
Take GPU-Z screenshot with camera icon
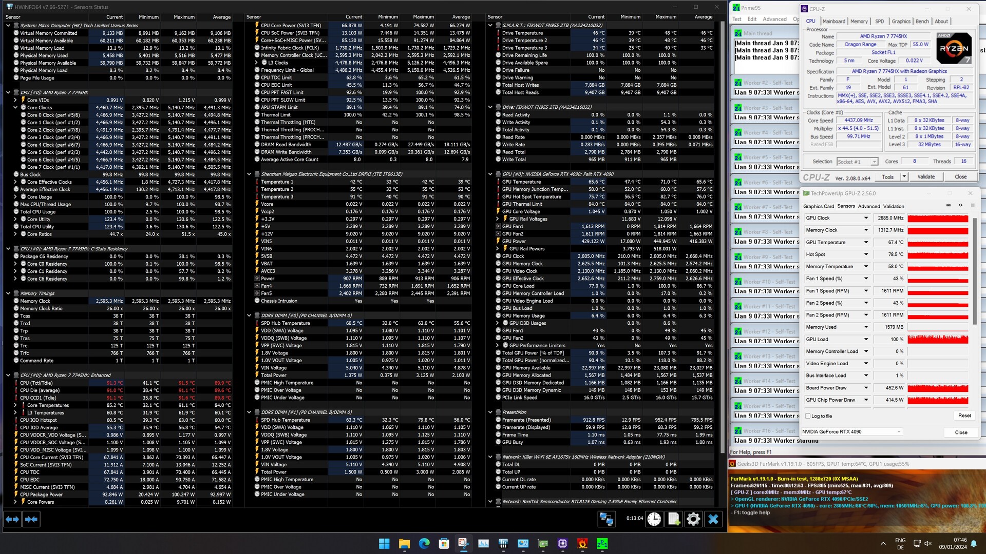[948, 205]
